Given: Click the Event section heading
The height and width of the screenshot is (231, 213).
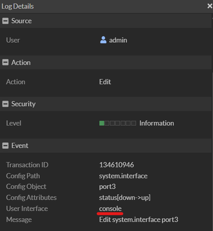Looking at the screenshot, I should click(x=20, y=146).
